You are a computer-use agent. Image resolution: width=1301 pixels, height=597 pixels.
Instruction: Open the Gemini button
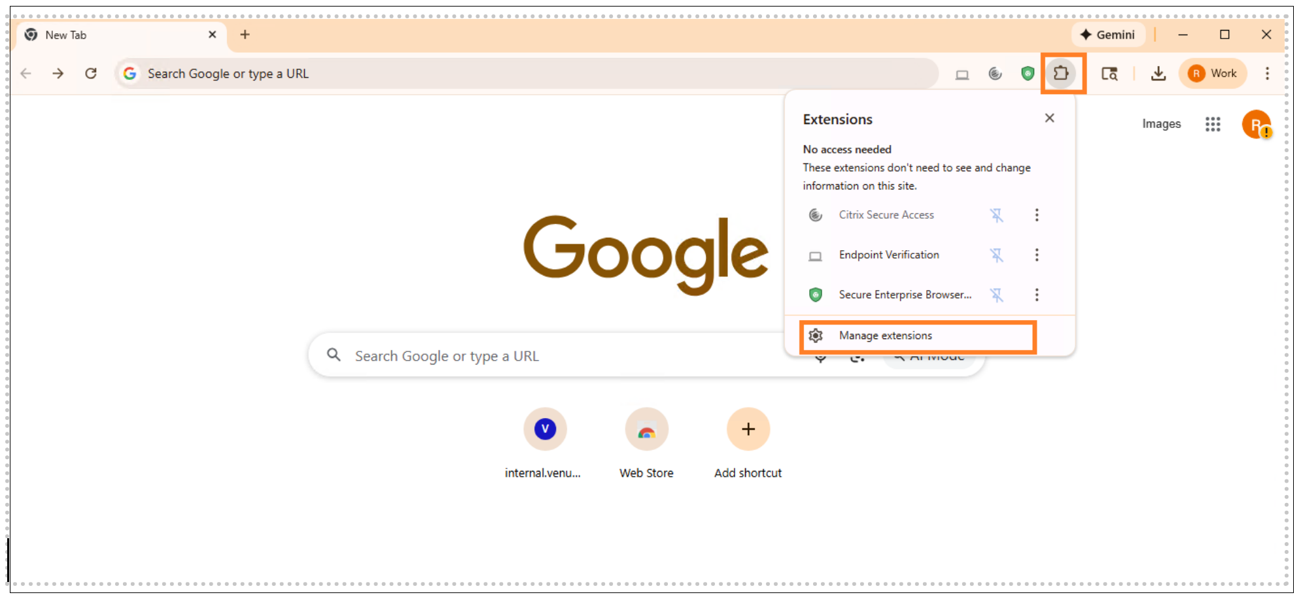[1108, 35]
